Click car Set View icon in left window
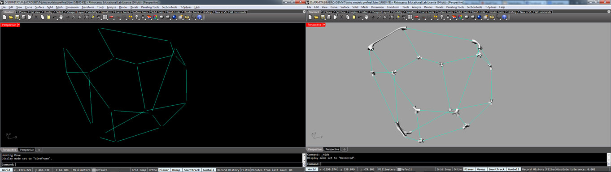Viewport: 611px width, 172px height. (112, 17)
